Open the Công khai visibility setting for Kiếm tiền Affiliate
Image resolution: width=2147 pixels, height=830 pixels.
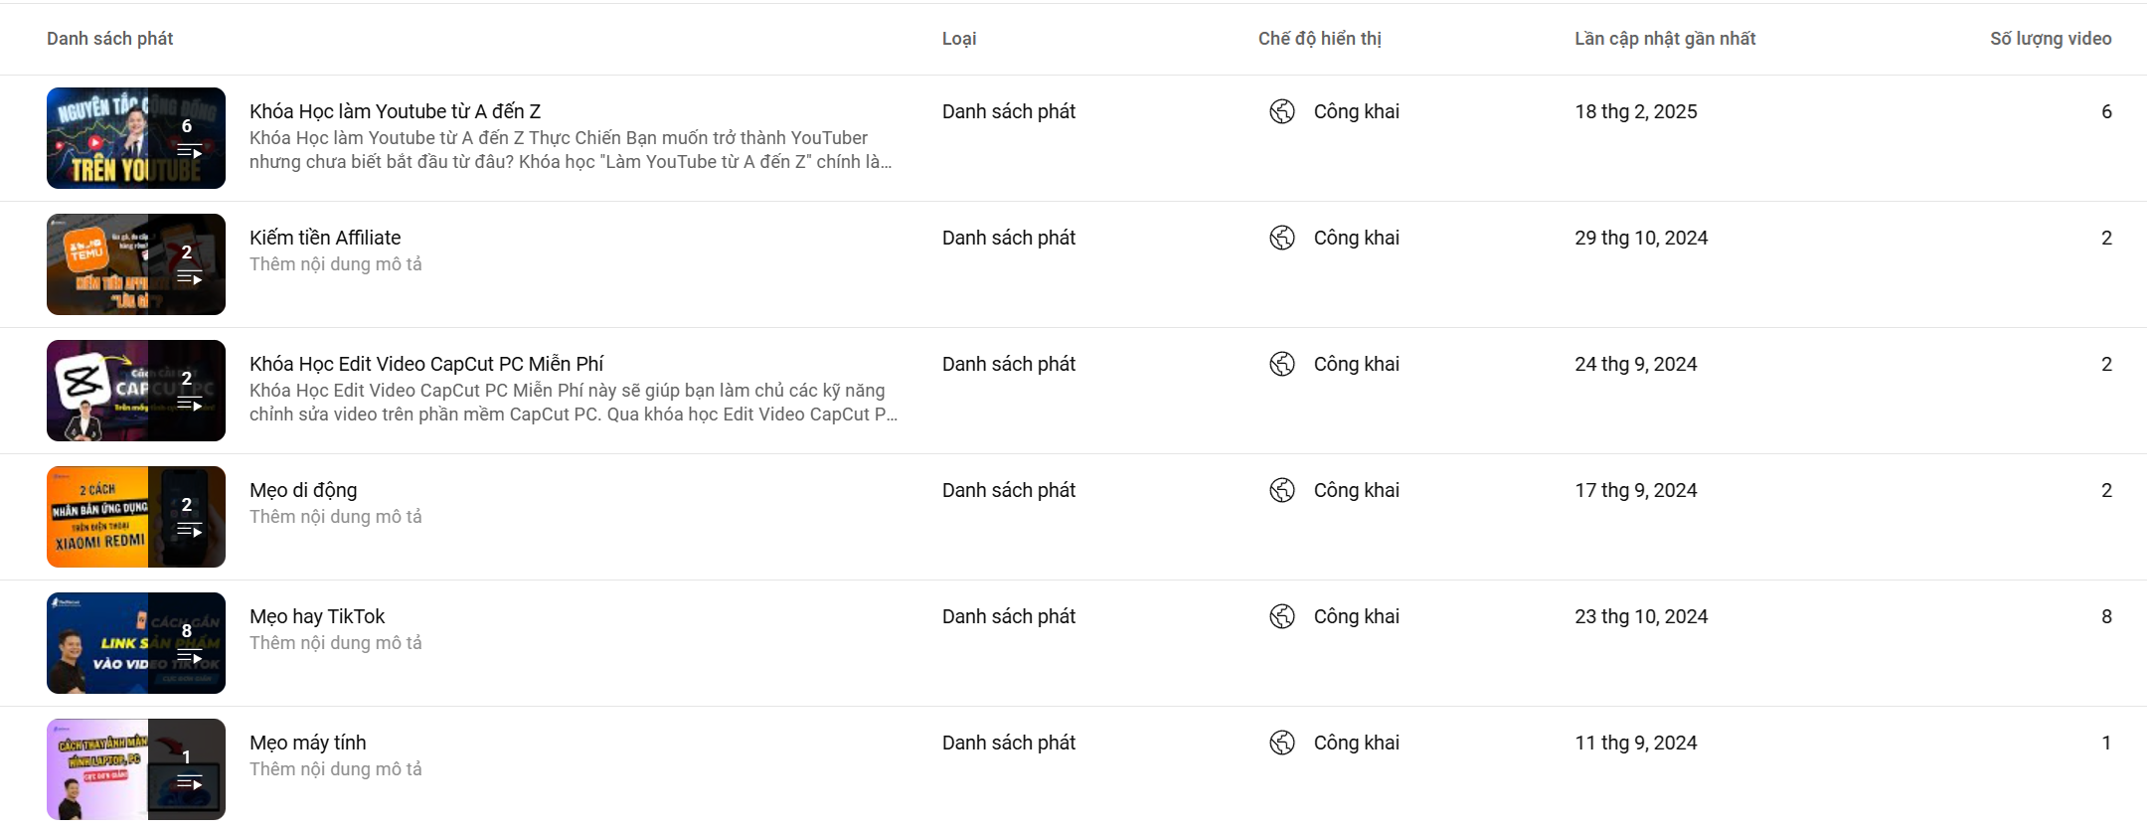(x=1356, y=238)
